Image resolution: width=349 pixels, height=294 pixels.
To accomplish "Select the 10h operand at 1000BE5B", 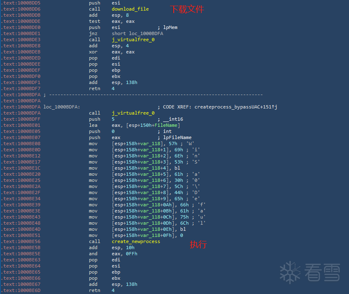I will click(x=130, y=248).
